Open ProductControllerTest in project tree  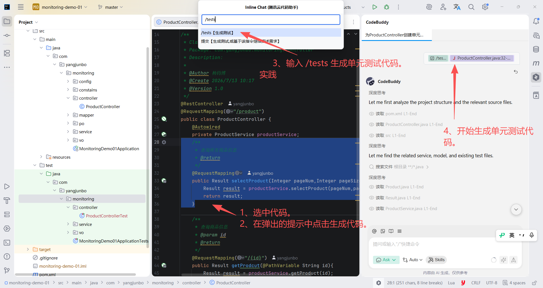pos(107,216)
